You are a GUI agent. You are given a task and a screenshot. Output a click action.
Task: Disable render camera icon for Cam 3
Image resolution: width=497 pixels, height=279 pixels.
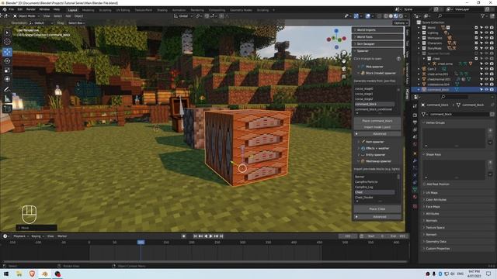coord(492,69)
